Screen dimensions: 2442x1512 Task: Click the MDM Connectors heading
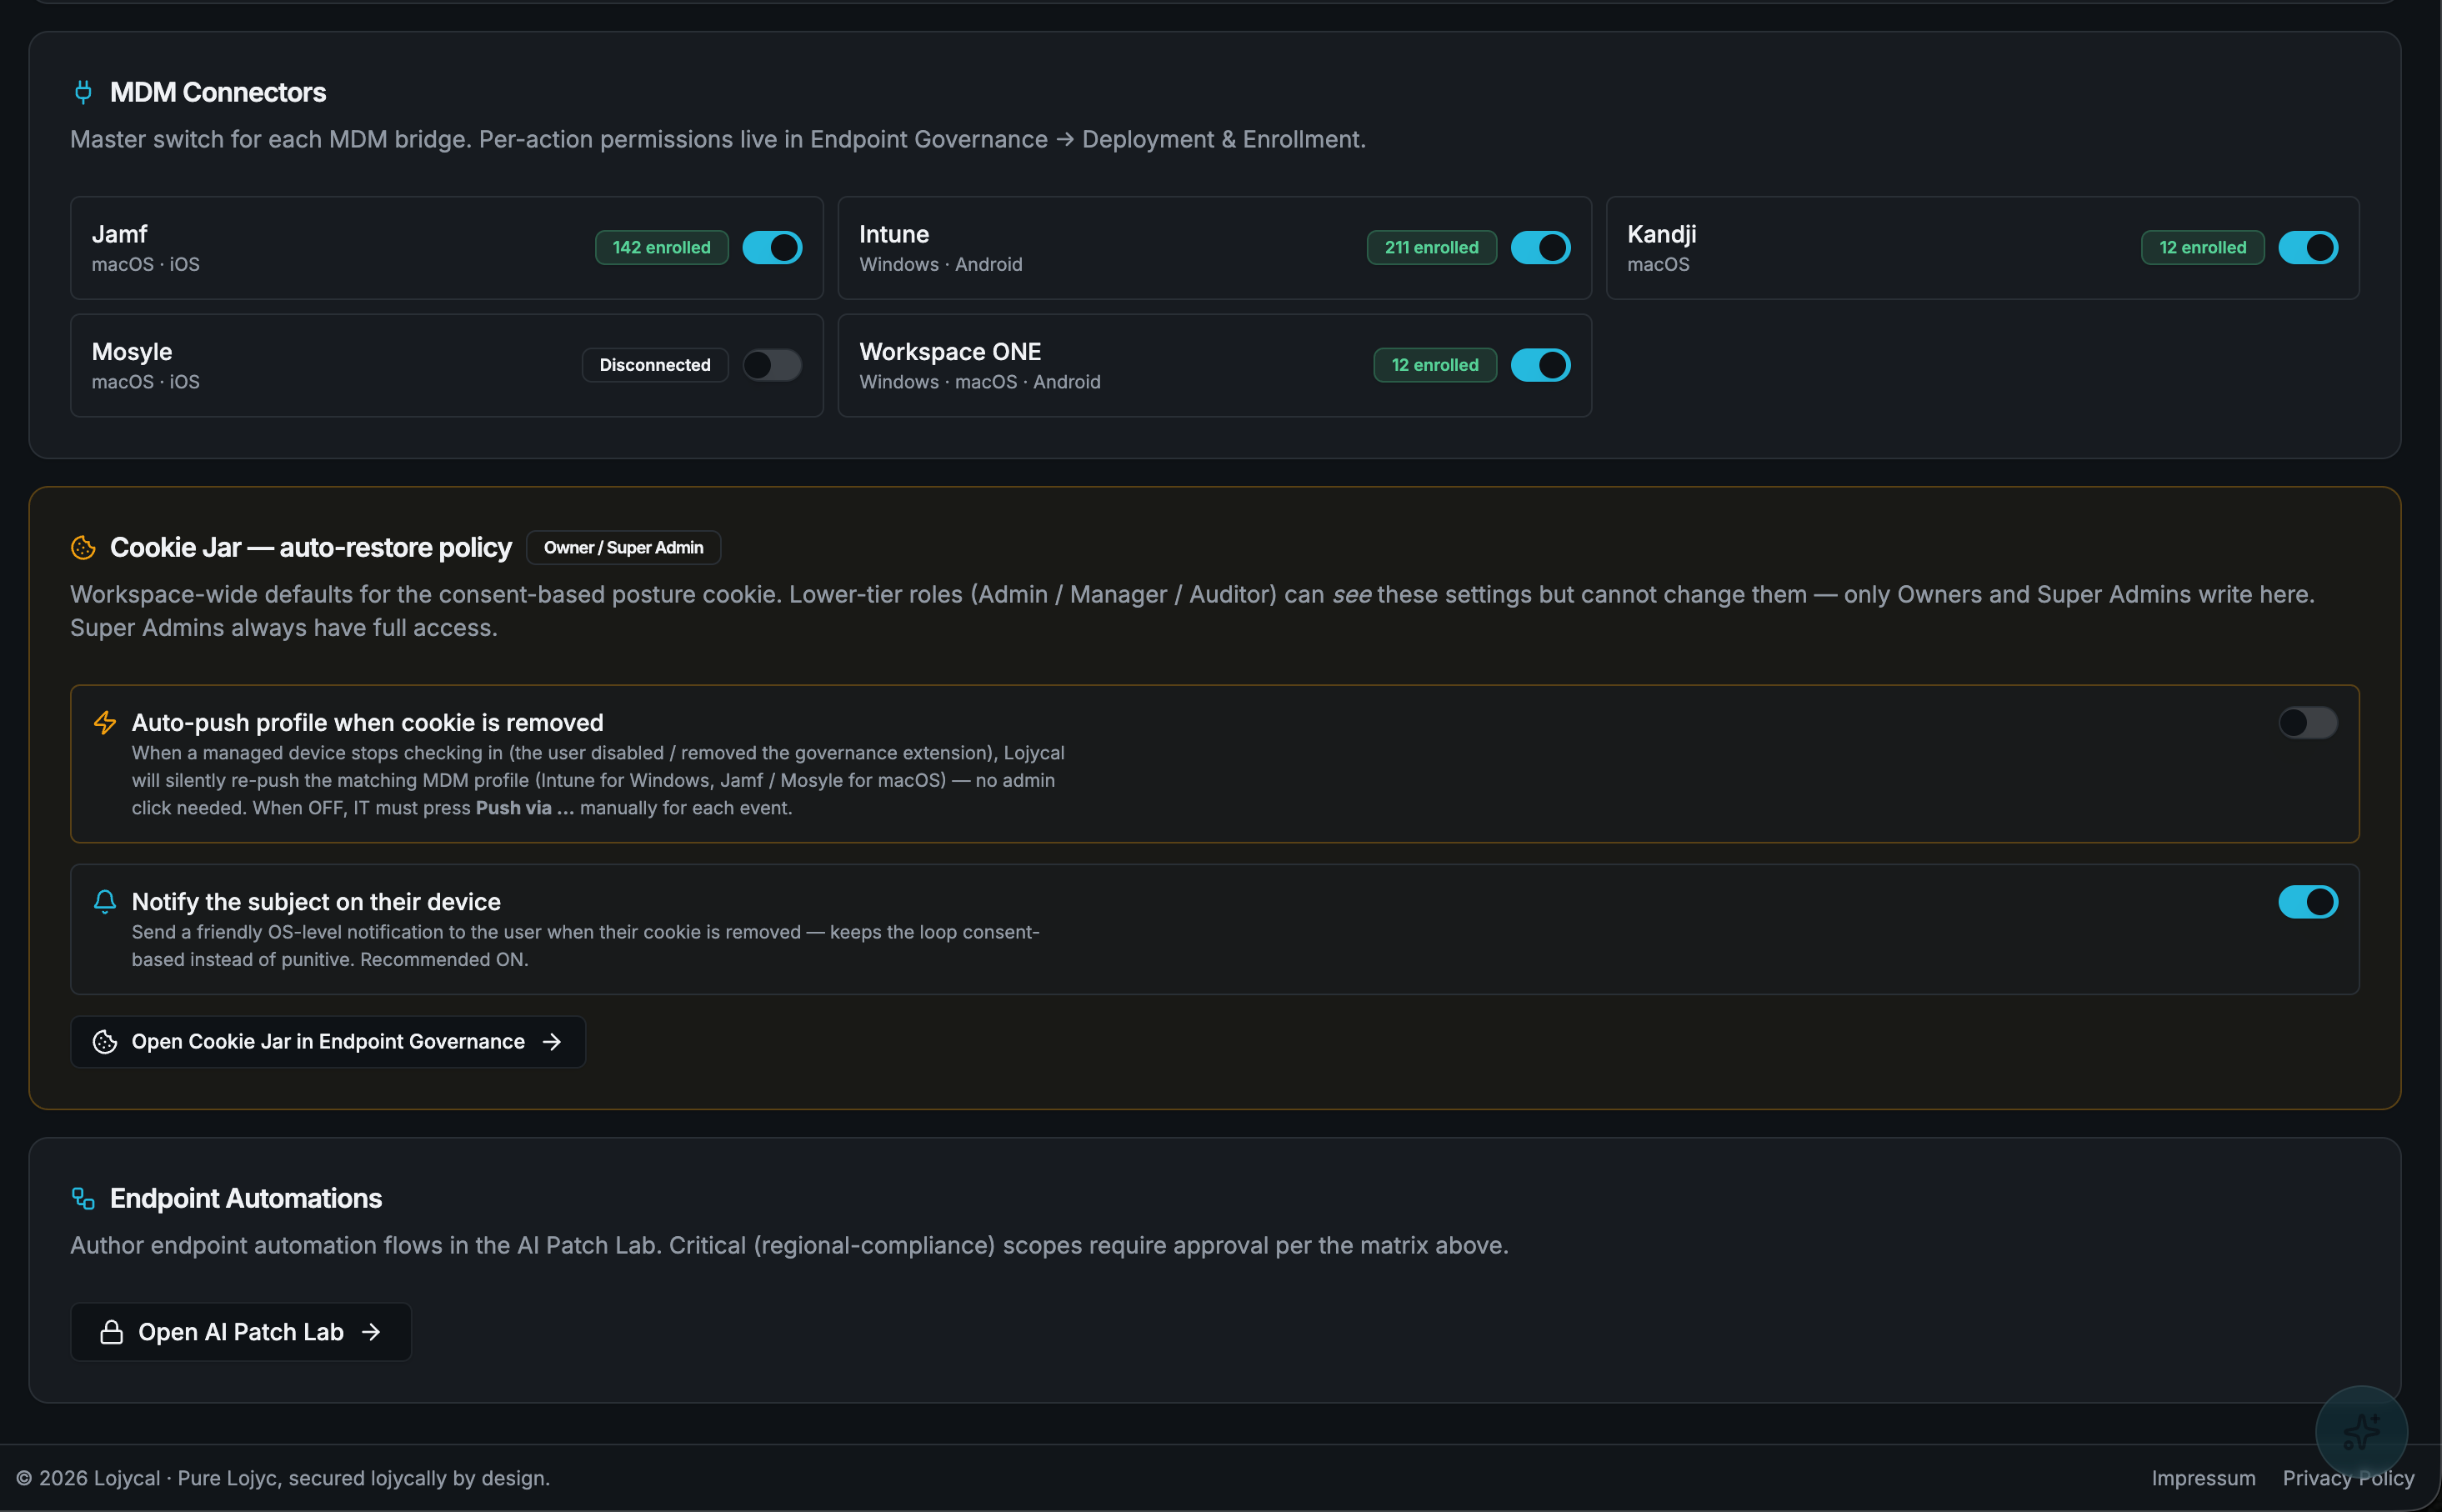click(218, 92)
